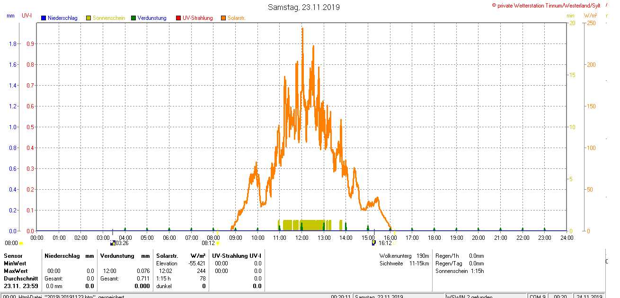Click the yellow Sonnenschein legend swatch
Viewport: 620px width, 298px height.
pos(89,18)
